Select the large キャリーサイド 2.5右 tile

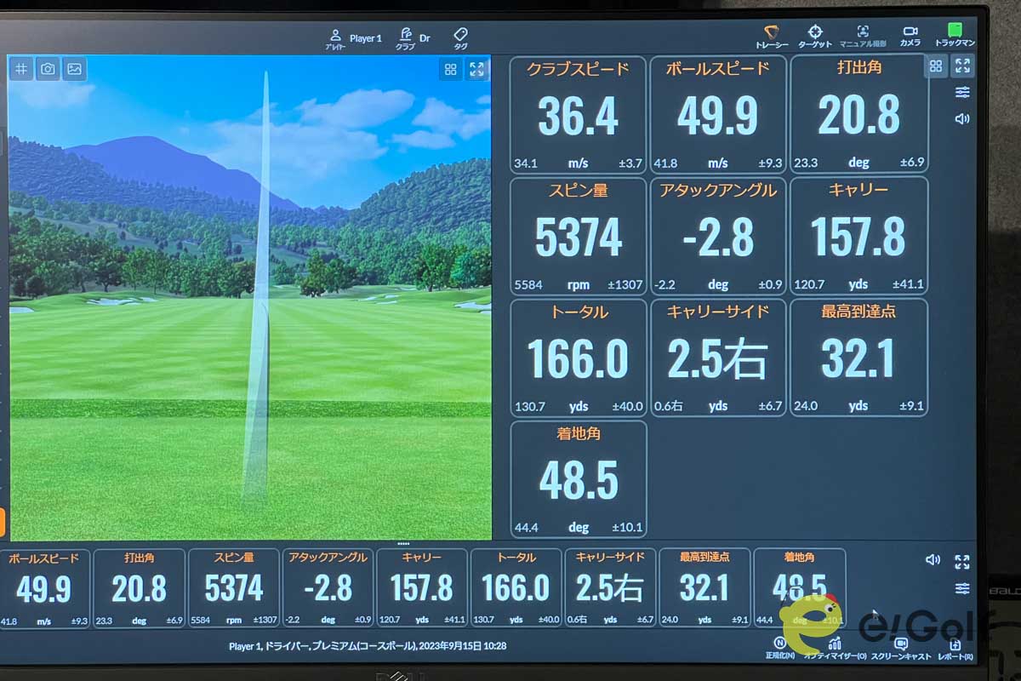pyautogui.click(x=718, y=358)
